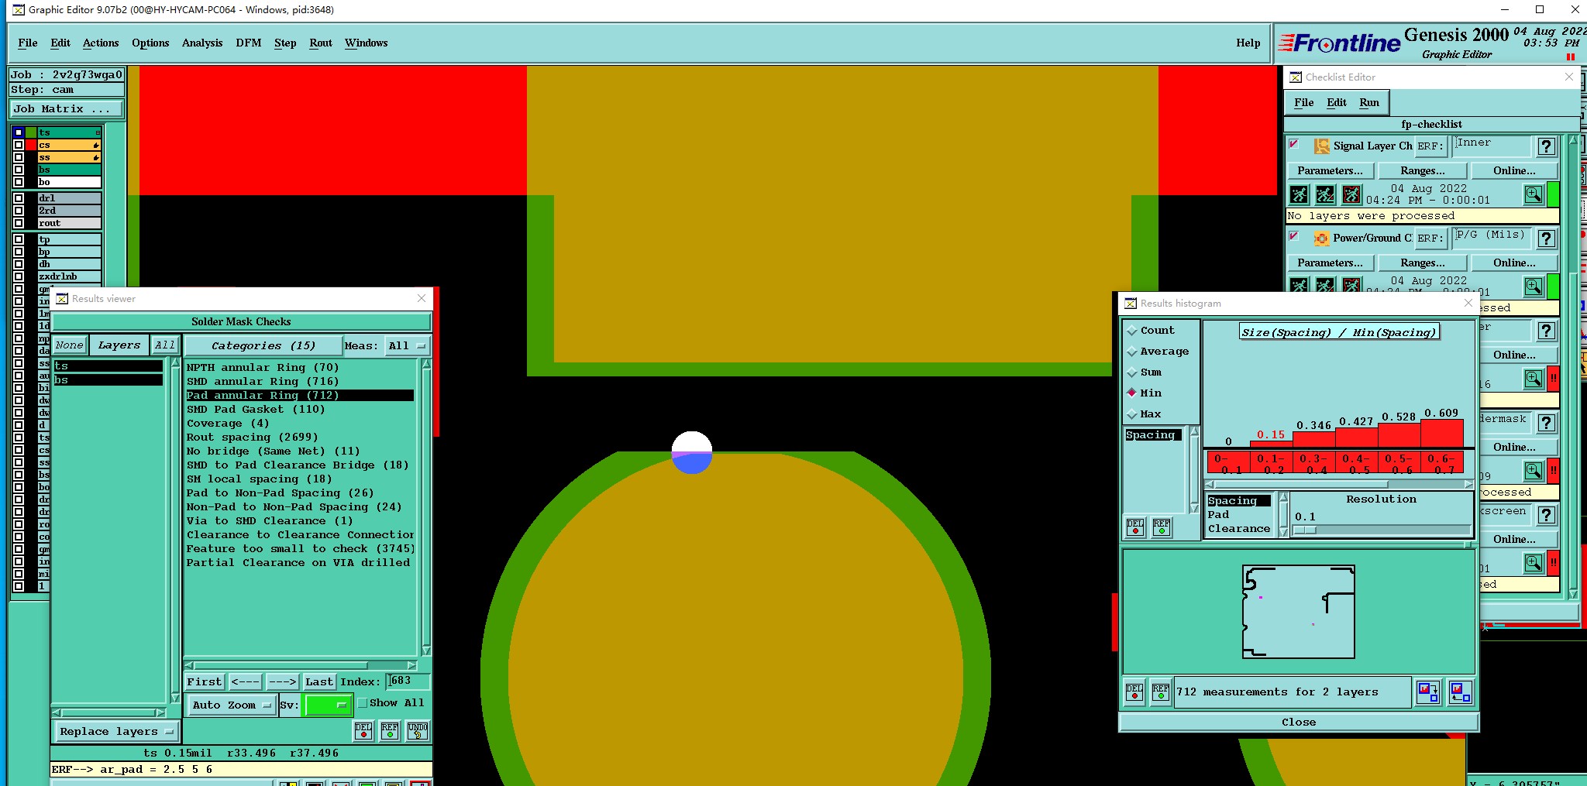Click the help question mark for Signal Layer check
The height and width of the screenshot is (786, 1587).
pyautogui.click(x=1547, y=146)
